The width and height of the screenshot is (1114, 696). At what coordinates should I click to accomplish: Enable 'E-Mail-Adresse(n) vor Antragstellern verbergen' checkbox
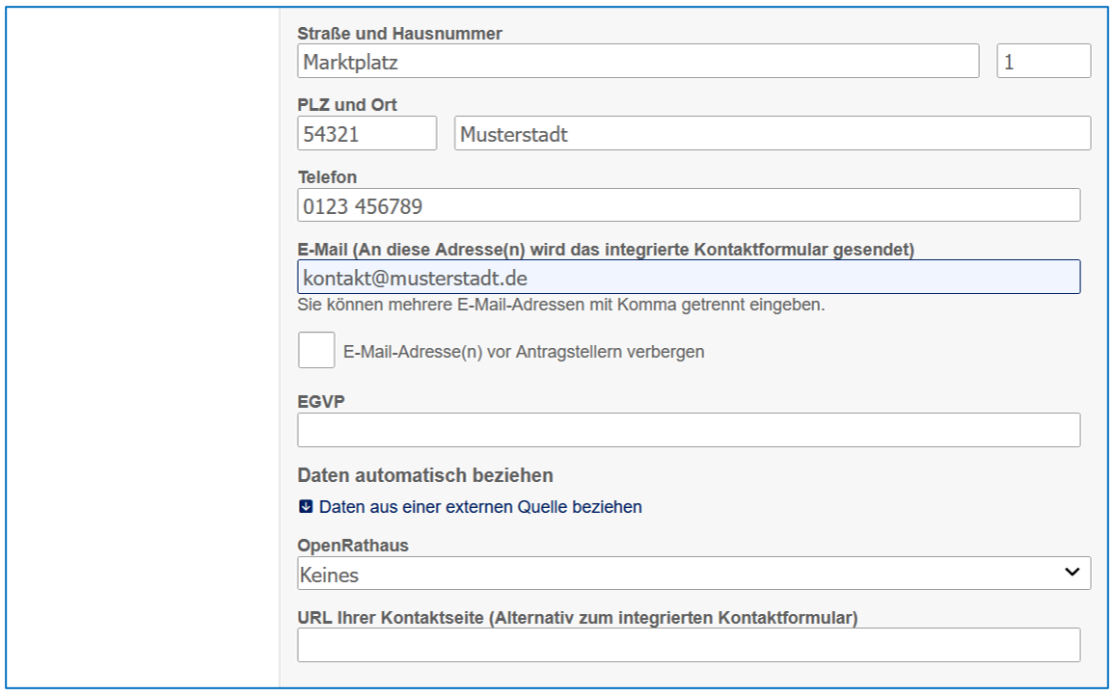point(316,350)
